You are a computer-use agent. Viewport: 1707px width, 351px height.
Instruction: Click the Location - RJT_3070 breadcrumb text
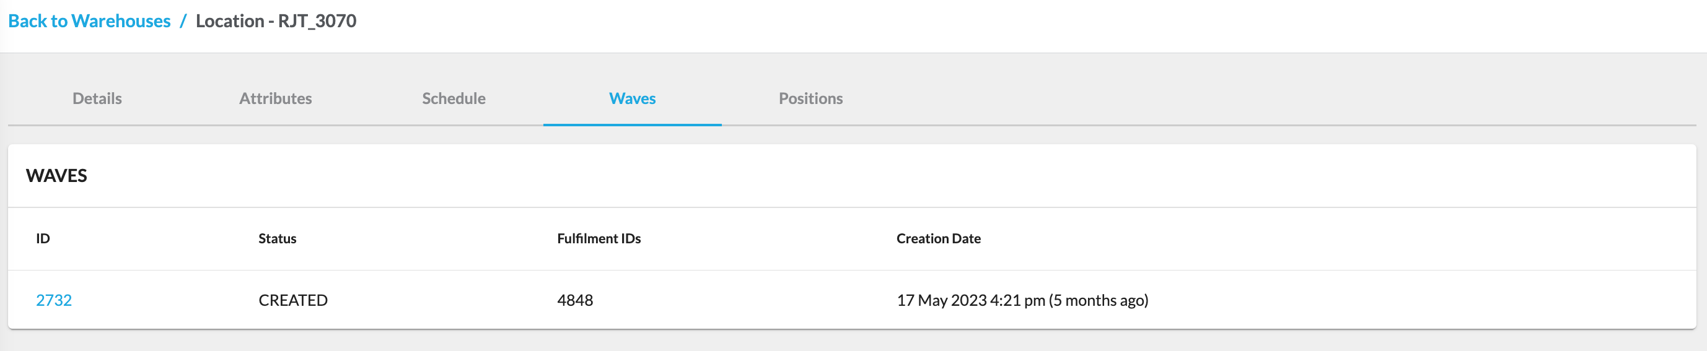point(276,21)
